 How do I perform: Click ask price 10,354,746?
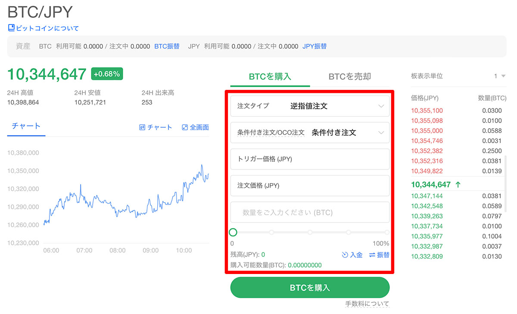coord(427,141)
